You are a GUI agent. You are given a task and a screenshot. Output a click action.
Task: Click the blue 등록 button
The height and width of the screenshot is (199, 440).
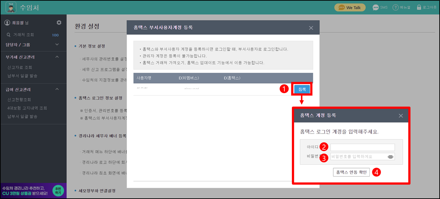(302, 89)
